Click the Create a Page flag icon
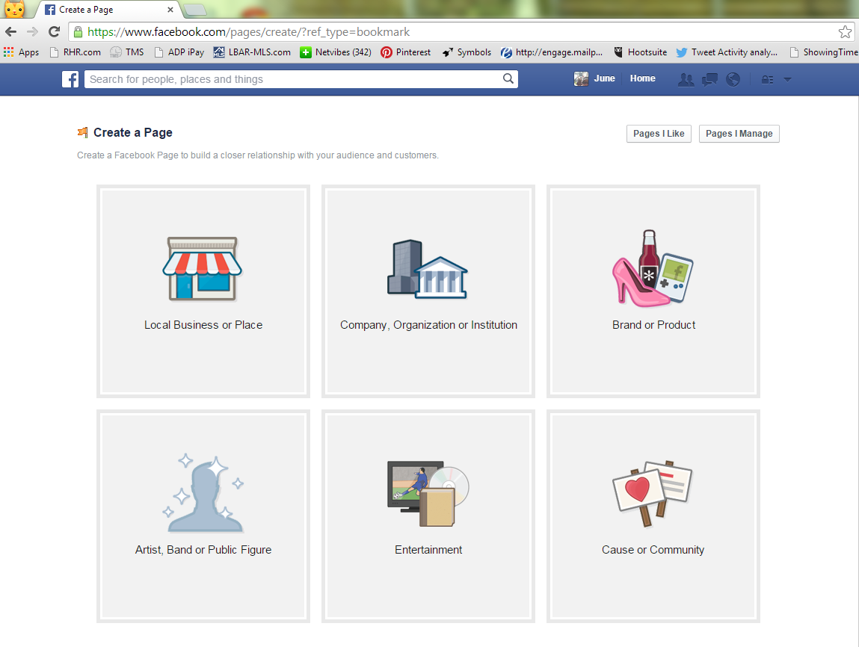The height and width of the screenshot is (647, 859). pyautogui.click(x=83, y=132)
